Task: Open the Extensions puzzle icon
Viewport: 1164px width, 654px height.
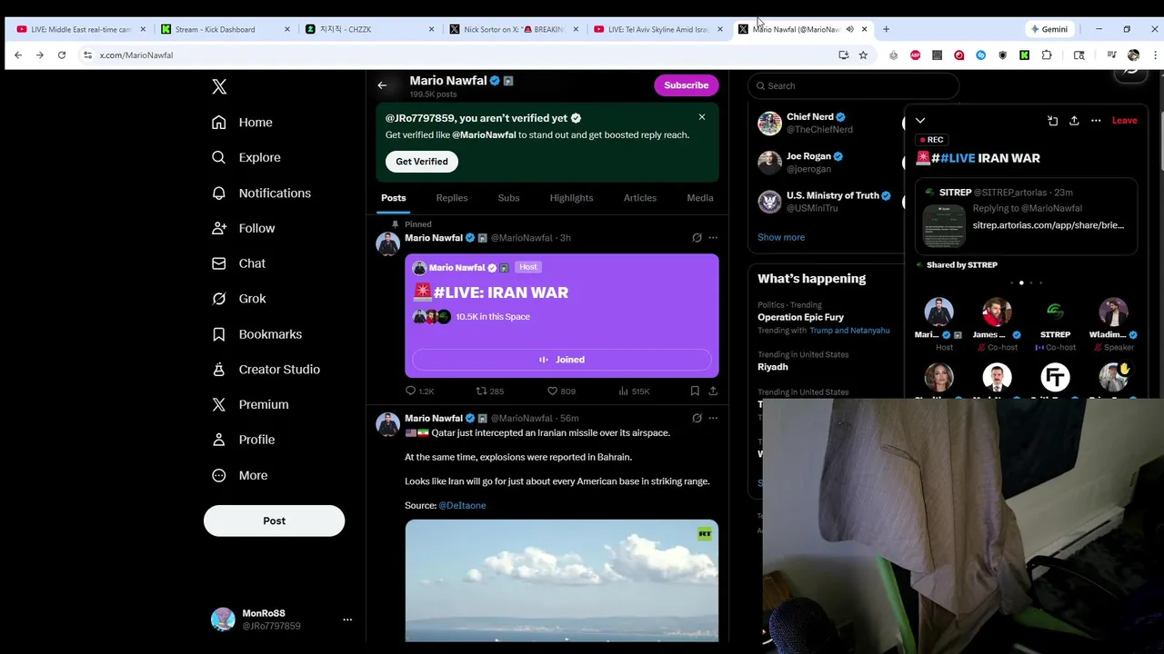Action: pos(1046,55)
